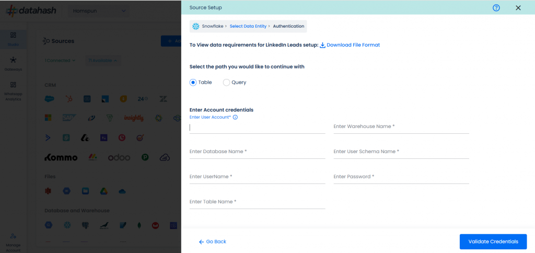
Task: Open Whatsapp Analytics in the sidebar
Action: (x=13, y=91)
